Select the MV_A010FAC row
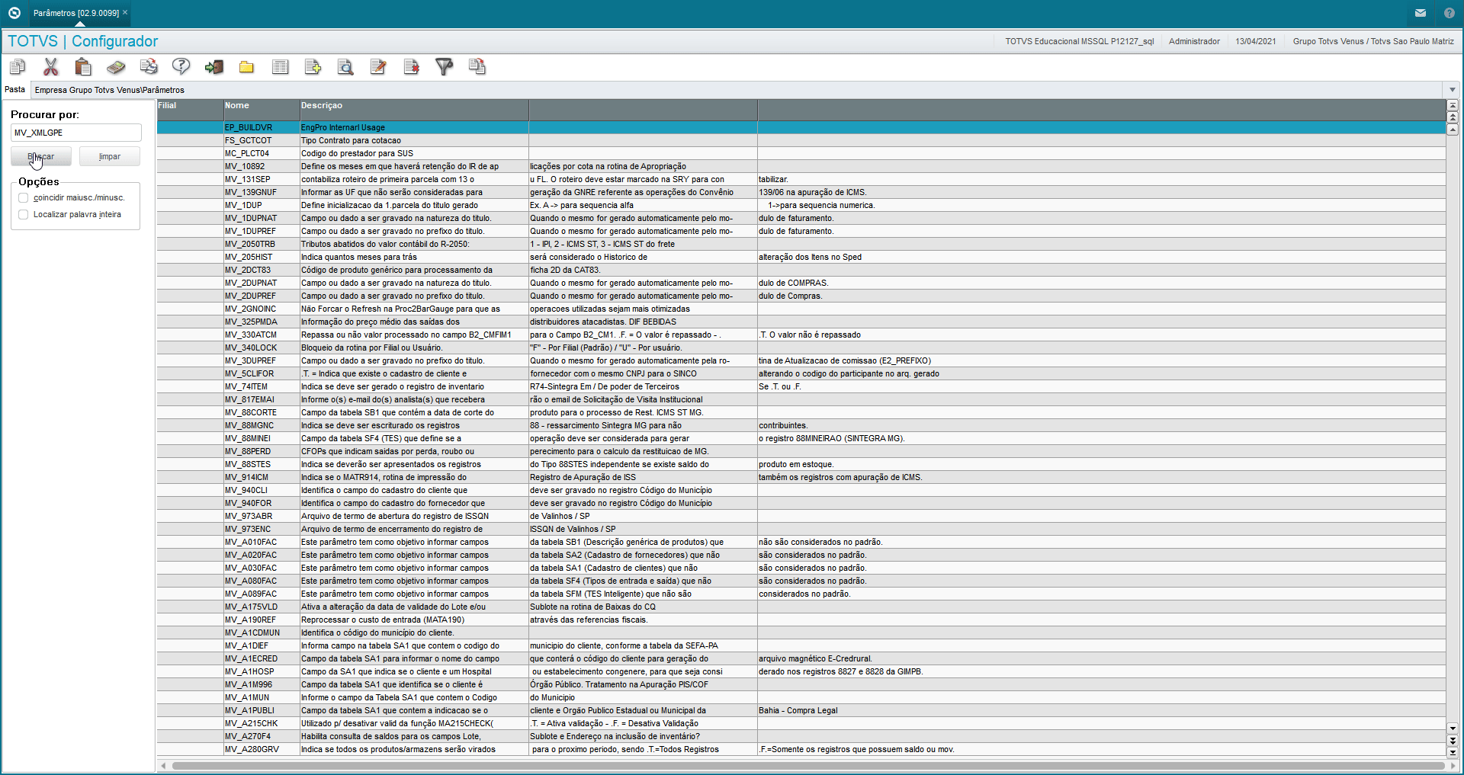 click(801, 543)
